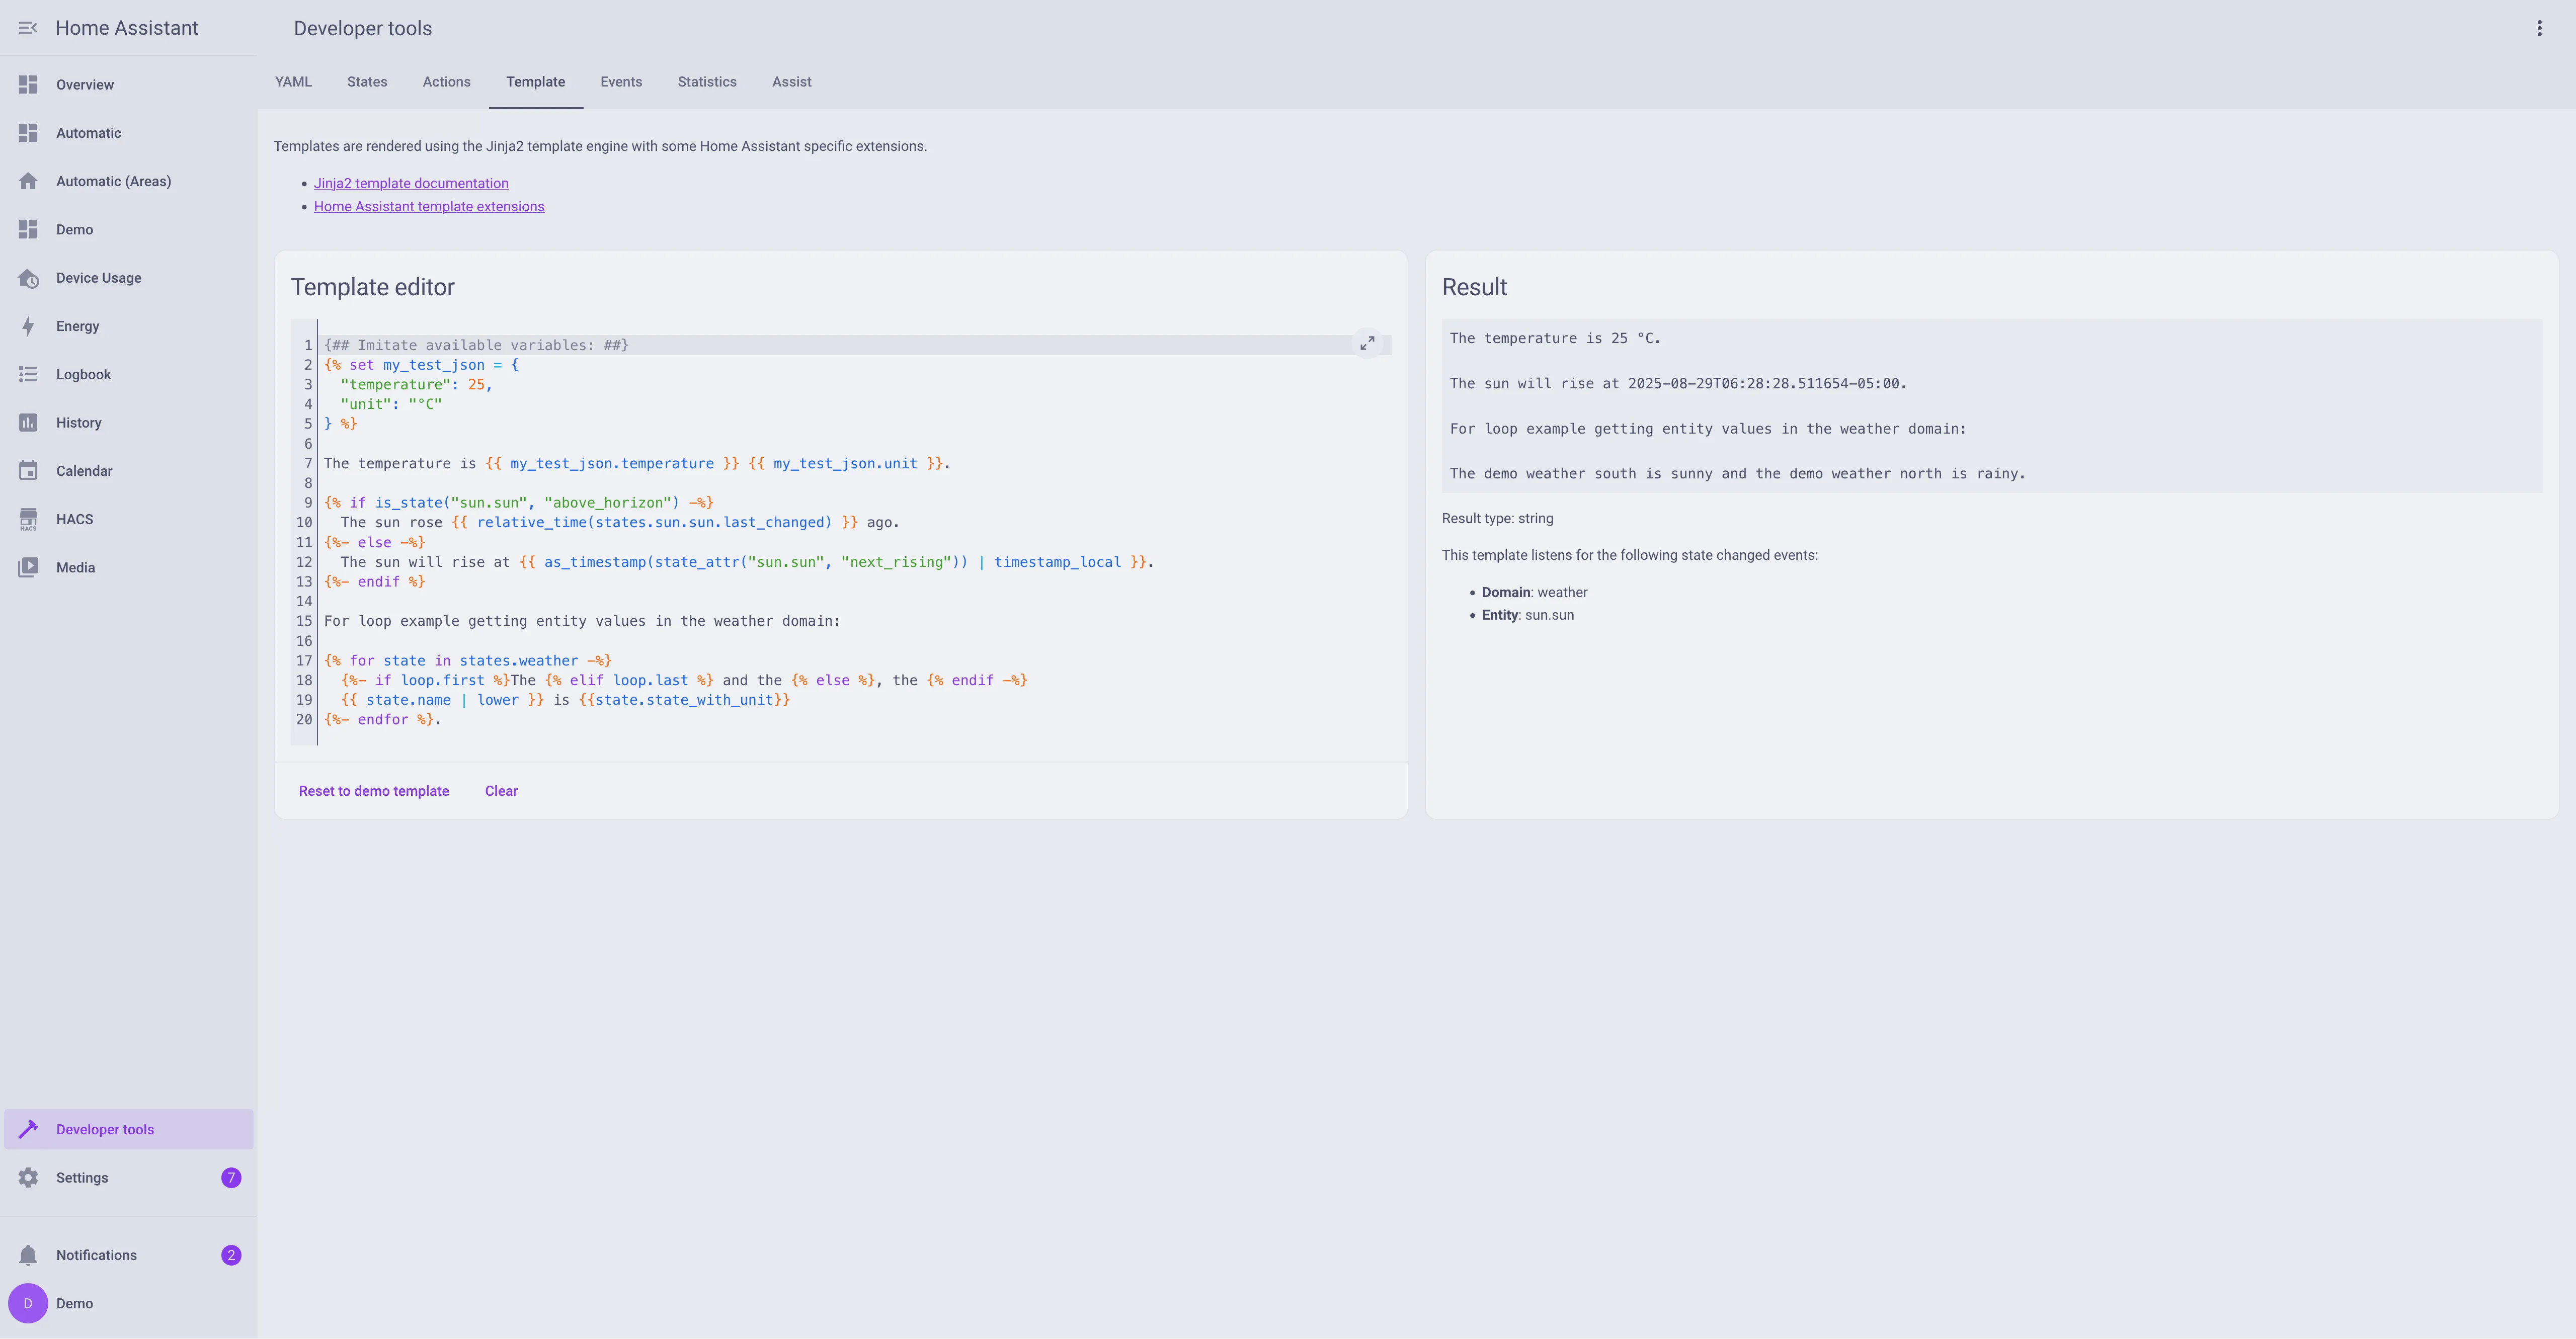Switch to the YAML tab
The height and width of the screenshot is (1339, 2576).
293,82
